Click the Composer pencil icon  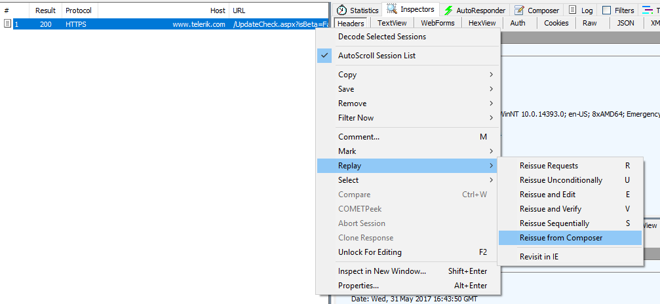pyautogui.click(x=519, y=10)
